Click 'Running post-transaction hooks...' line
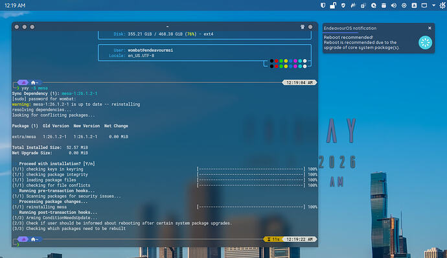 pyautogui.click(x=58, y=213)
